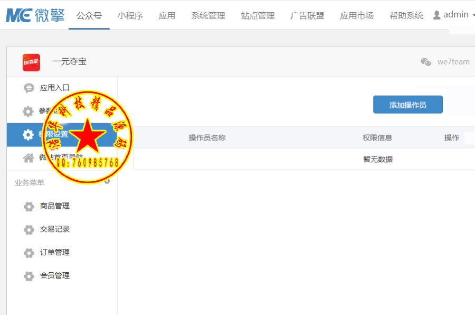This screenshot has height=315, width=475.
Task: Select the 会员管理 gear icon
Action: (x=28, y=275)
